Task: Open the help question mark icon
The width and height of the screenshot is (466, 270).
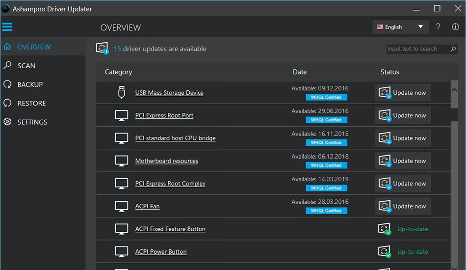Action: point(438,27)
